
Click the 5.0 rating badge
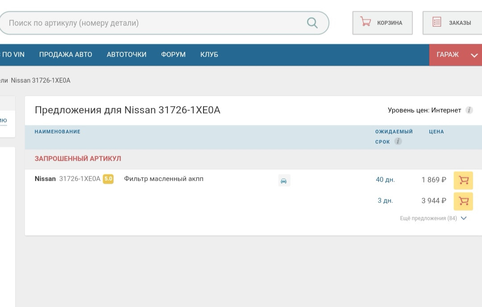108,179
